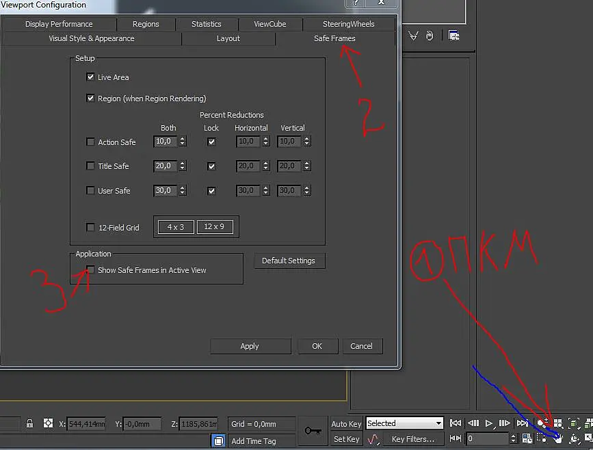Switch to the Layout tab
The height and width of the screenshot is (450, 593).
click(228, 38)
